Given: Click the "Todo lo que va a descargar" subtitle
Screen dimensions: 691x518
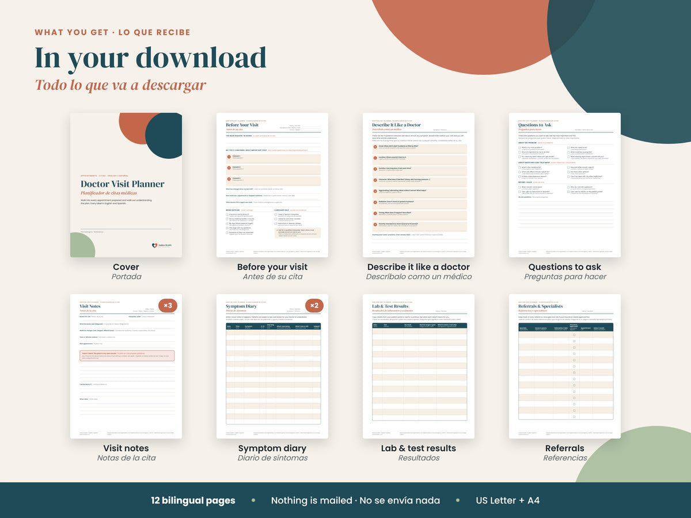Looking at the screenshot, I should point(120,85).
